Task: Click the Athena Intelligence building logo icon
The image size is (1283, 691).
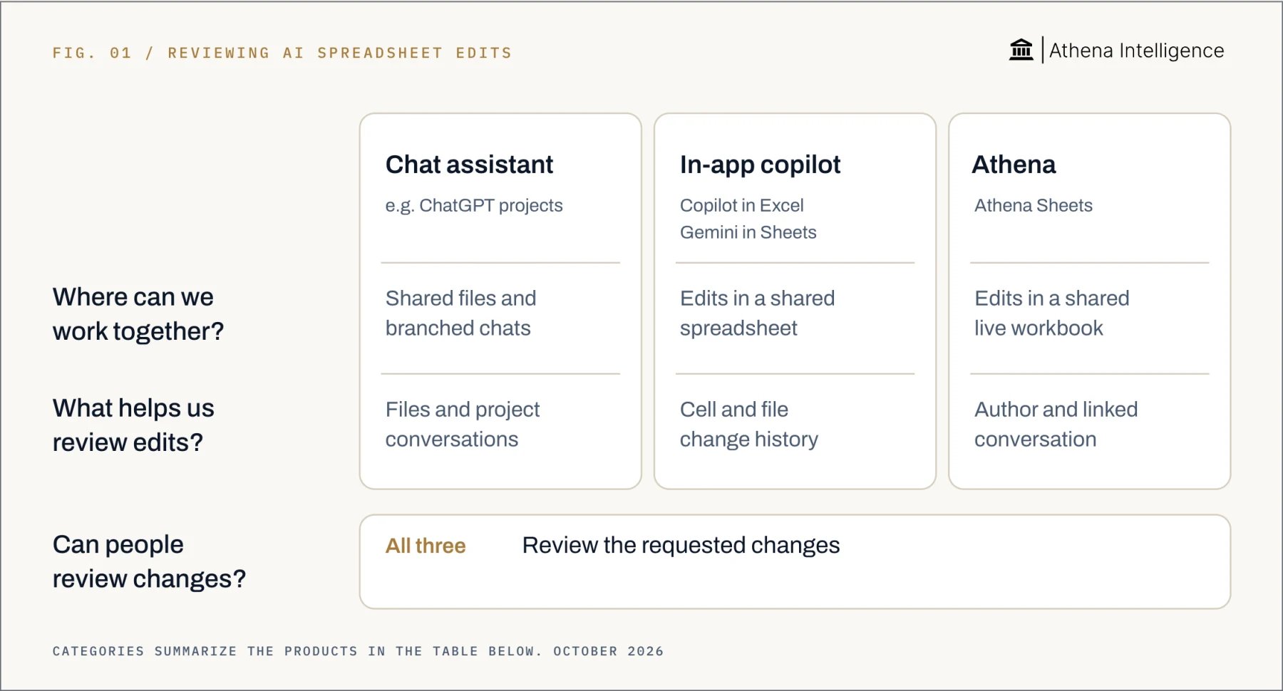Action: tap(1021, 50)
